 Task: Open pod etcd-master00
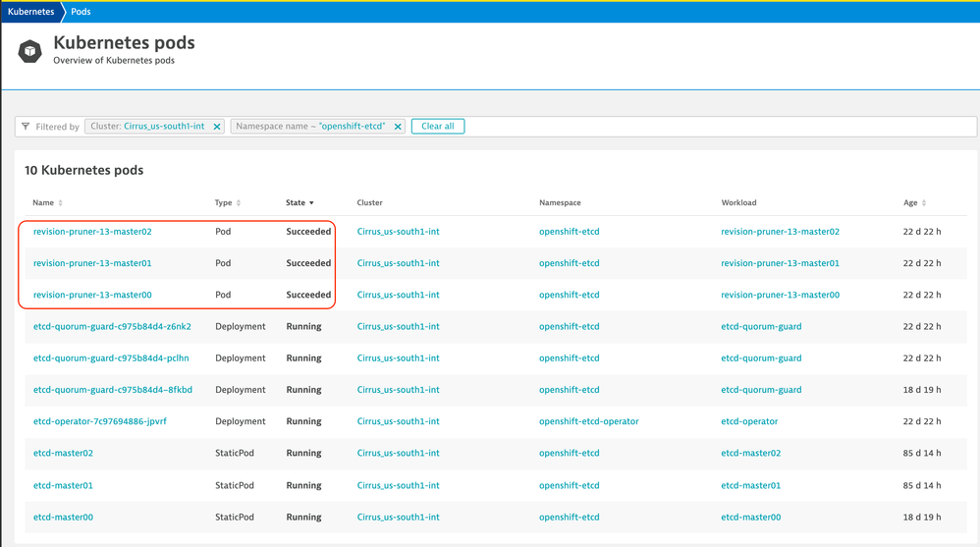click(64, 517)
